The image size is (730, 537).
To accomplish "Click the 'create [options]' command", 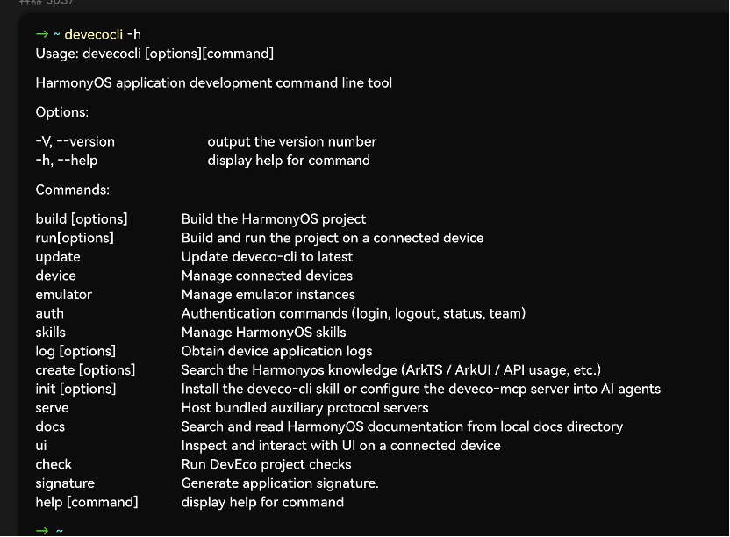I will click(85, 370).
